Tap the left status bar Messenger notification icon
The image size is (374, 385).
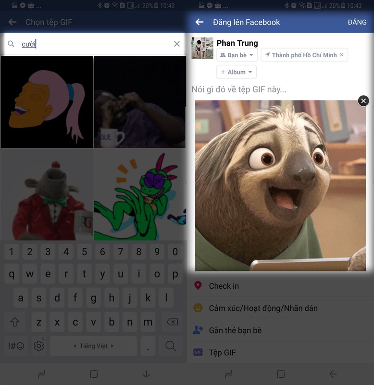(x=23, y=5)
